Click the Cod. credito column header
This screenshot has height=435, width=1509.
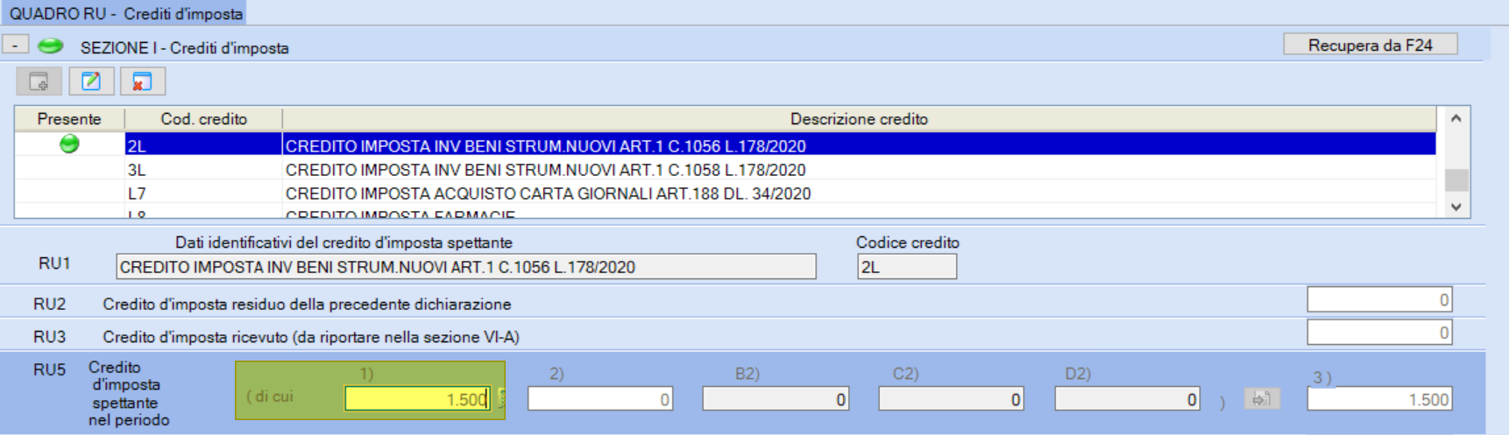coord(203,119)
